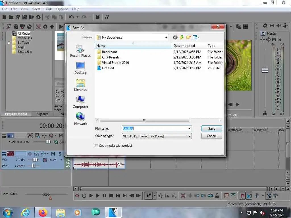291x218 pixels.
Task: Click the New project icon in main toolbar
Action: pos(4,17)
